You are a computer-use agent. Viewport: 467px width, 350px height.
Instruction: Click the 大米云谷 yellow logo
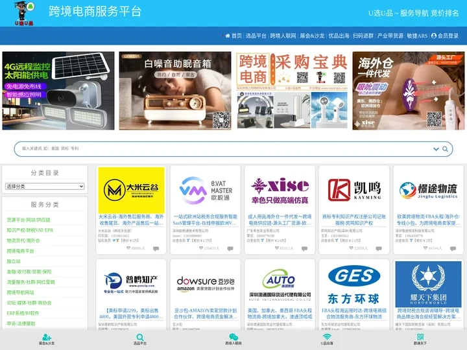131,190
